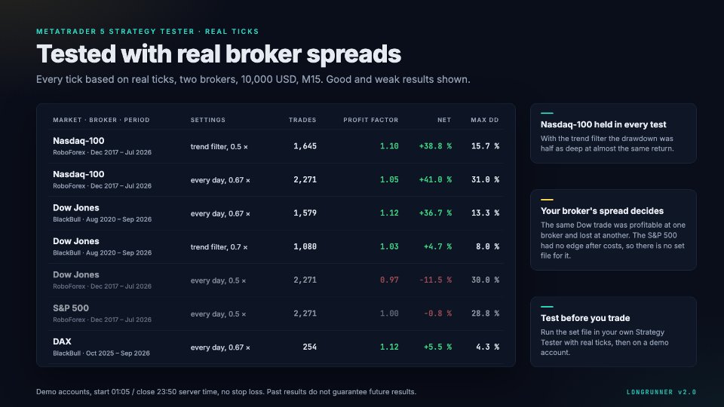This screenshot has width=724, height=407.
Task: Click the Dow Jones RoboForex losing row
Action: pos(276,280)
